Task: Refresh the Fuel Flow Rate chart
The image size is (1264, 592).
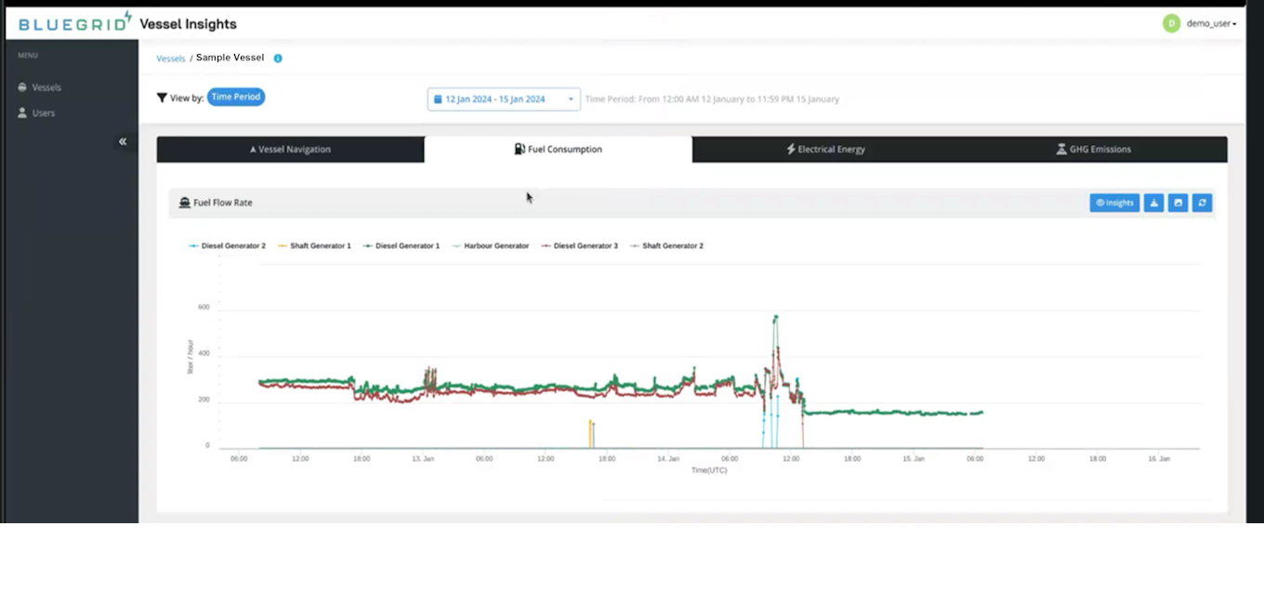Action: click(x=1202, y=203)
